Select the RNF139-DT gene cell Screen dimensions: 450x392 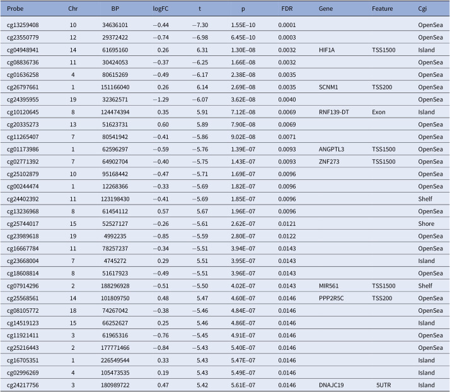(334, 112)
